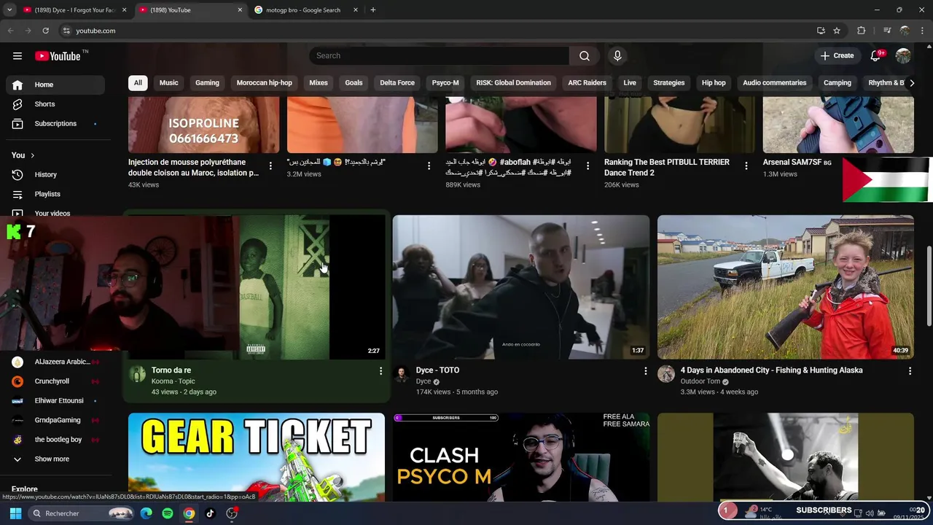Open options for Ranking PITBULL TERRIER short

[746, 166]
